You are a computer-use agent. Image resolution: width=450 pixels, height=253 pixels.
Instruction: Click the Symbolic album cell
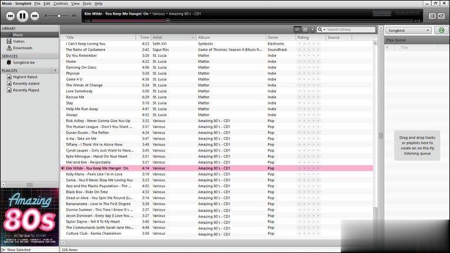(206, 43)
